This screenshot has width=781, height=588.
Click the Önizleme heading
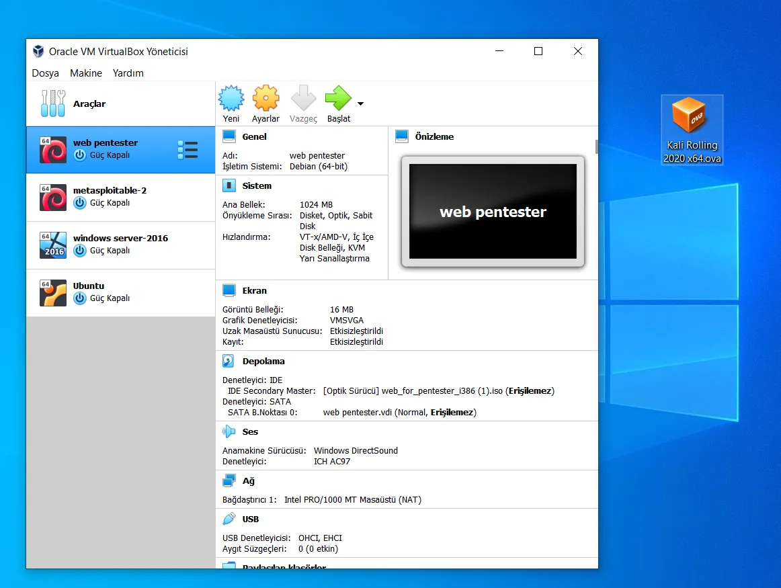point(434,137)
